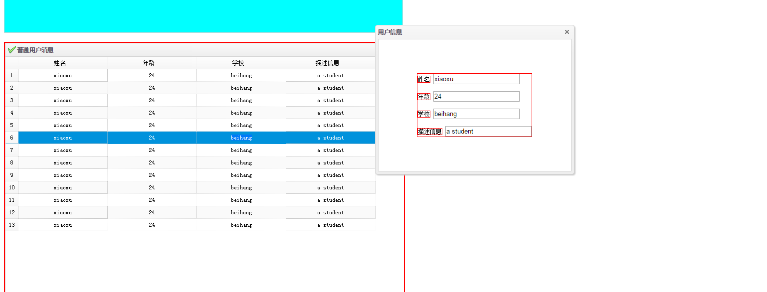Close the 用户信息 dialog
Screen dimensions: 767x292
click(x=567, y=32)
